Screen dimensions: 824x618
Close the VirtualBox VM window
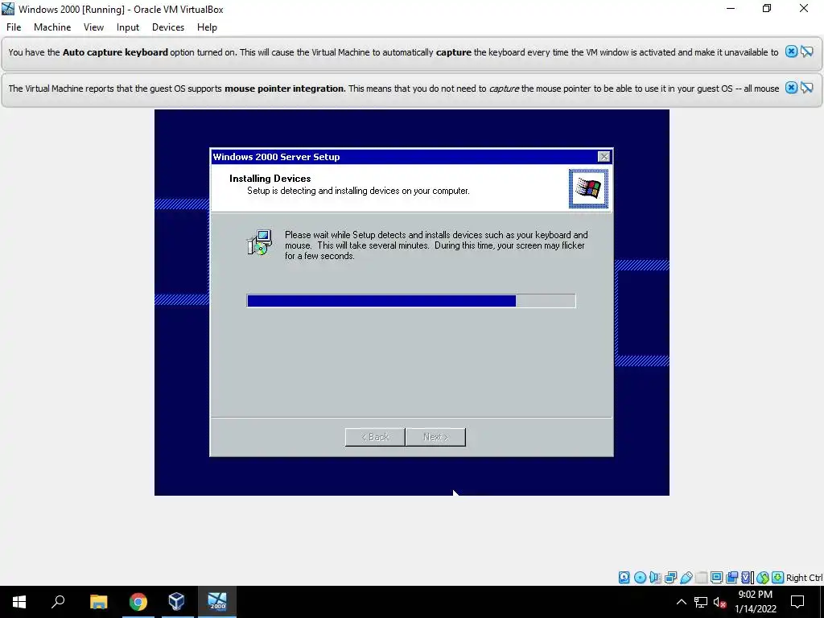click(x=804, y=8)
